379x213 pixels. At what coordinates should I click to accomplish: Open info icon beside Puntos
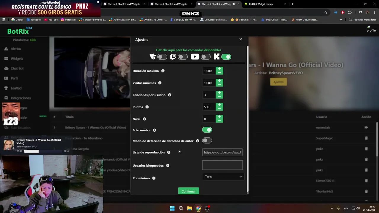tap(147, 107)
